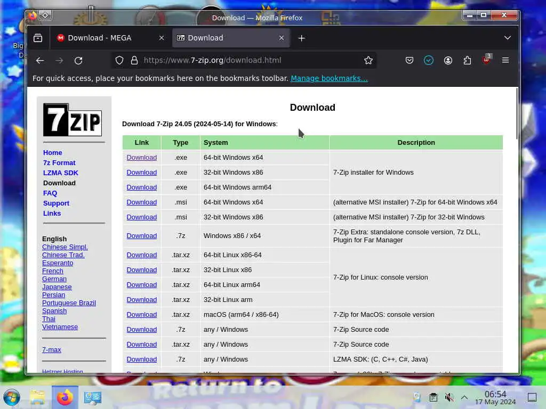
Task: Open Links sidebar page
Action: click(x=52, y=213)
